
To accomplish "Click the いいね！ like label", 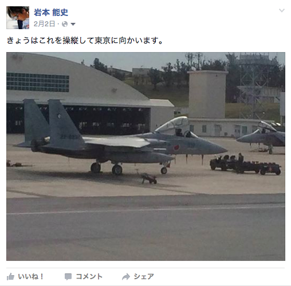I will point(31,276).
